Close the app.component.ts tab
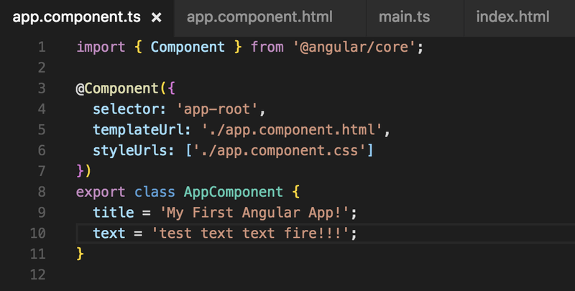 click(157, 17)
